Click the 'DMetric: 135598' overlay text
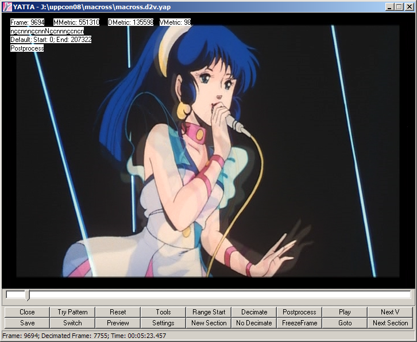Viewport: 417px width, 342px height. pyautogui.click(x=130, y=22)
